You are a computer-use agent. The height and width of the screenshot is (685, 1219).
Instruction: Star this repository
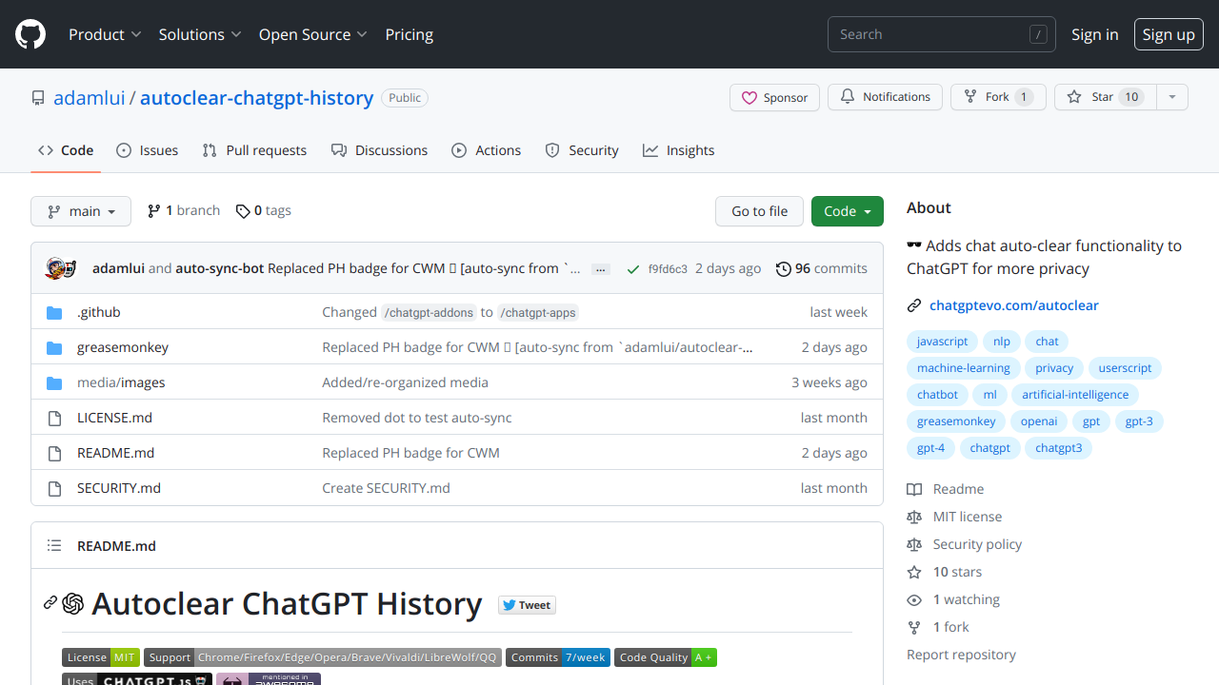pos(1105,97)
